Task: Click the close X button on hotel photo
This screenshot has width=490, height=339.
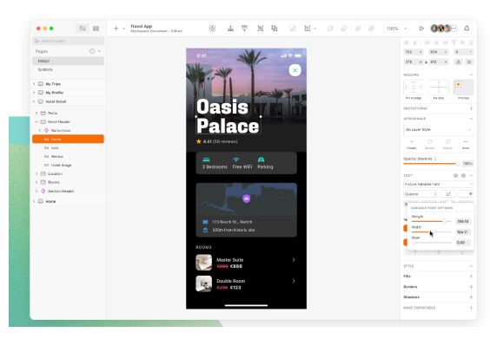Action: point(295,70)
